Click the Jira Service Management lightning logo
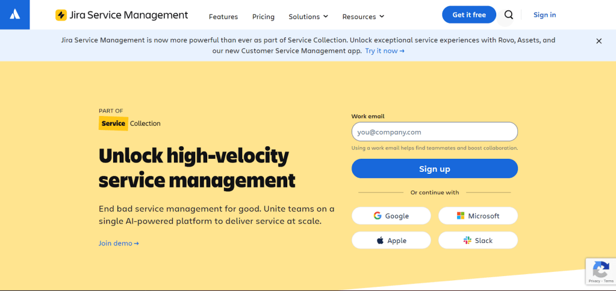616x291 pixels. [x=61, y=16]
